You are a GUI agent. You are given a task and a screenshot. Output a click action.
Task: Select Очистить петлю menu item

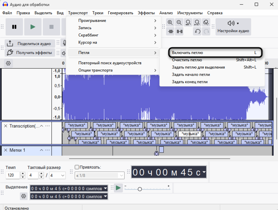(214, 60)
